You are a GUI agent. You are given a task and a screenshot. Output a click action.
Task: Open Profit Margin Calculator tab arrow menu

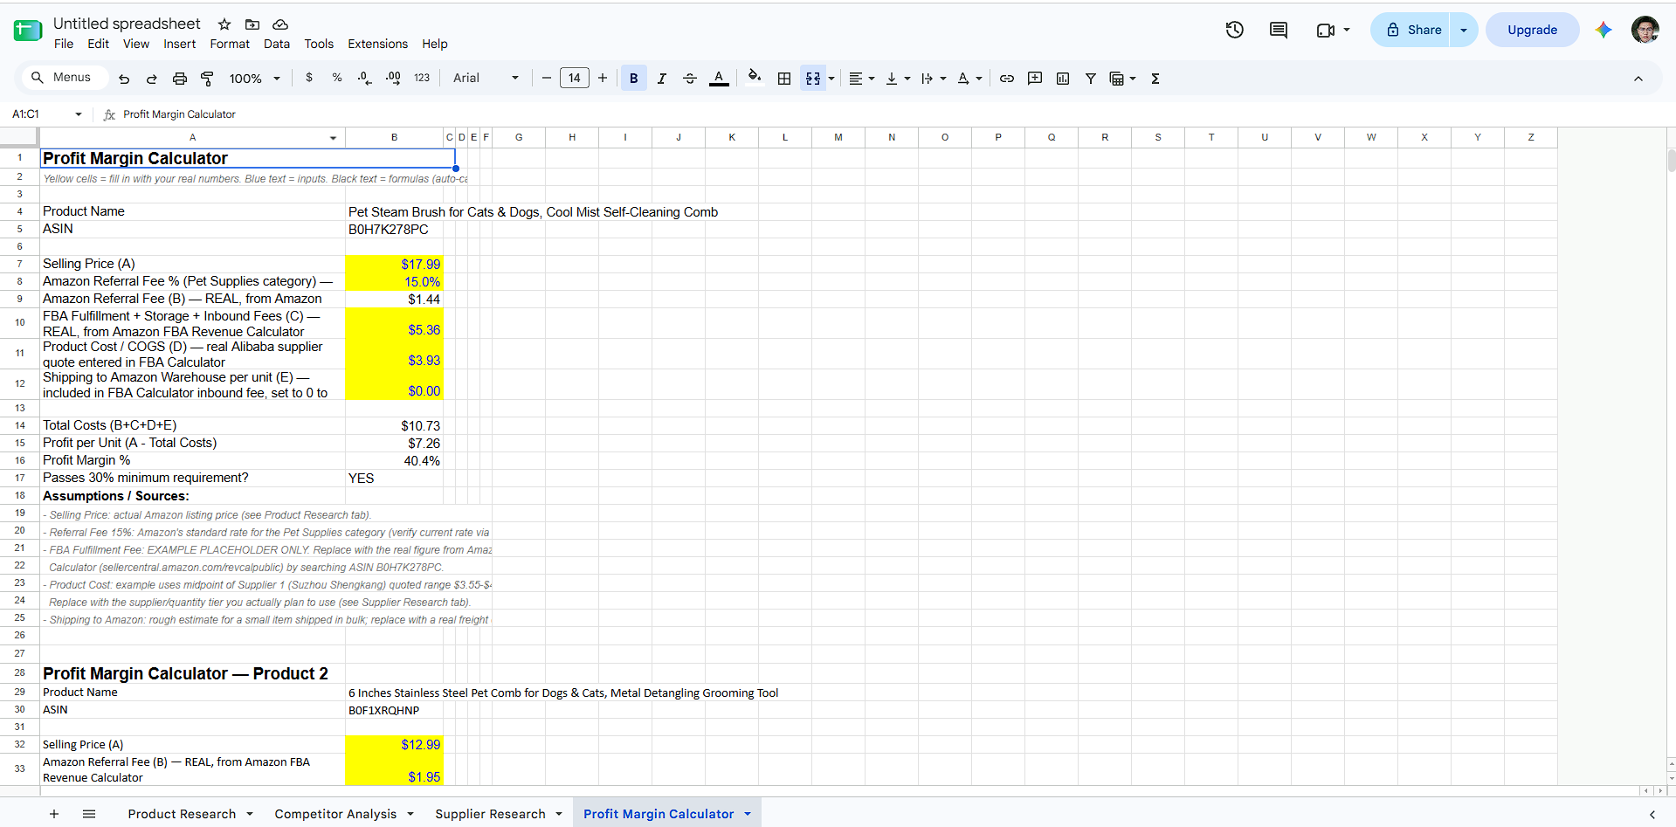click(748, 814)
